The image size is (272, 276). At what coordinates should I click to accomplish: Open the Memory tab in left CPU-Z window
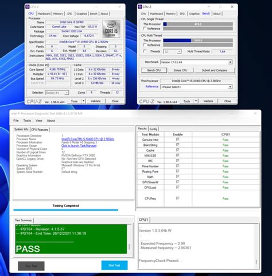pyautogui.click(x=58, y=14)
